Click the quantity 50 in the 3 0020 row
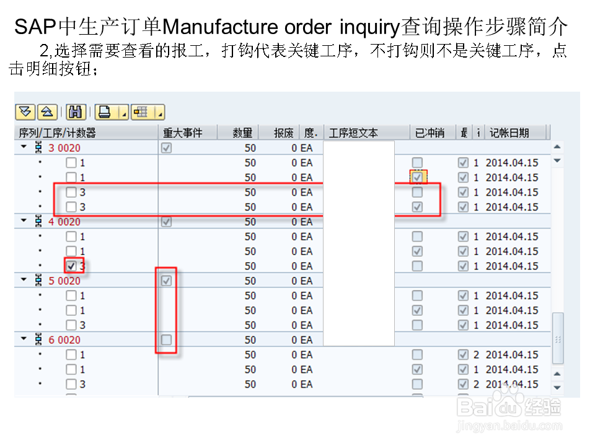595x446 pixels. point(250,148)
